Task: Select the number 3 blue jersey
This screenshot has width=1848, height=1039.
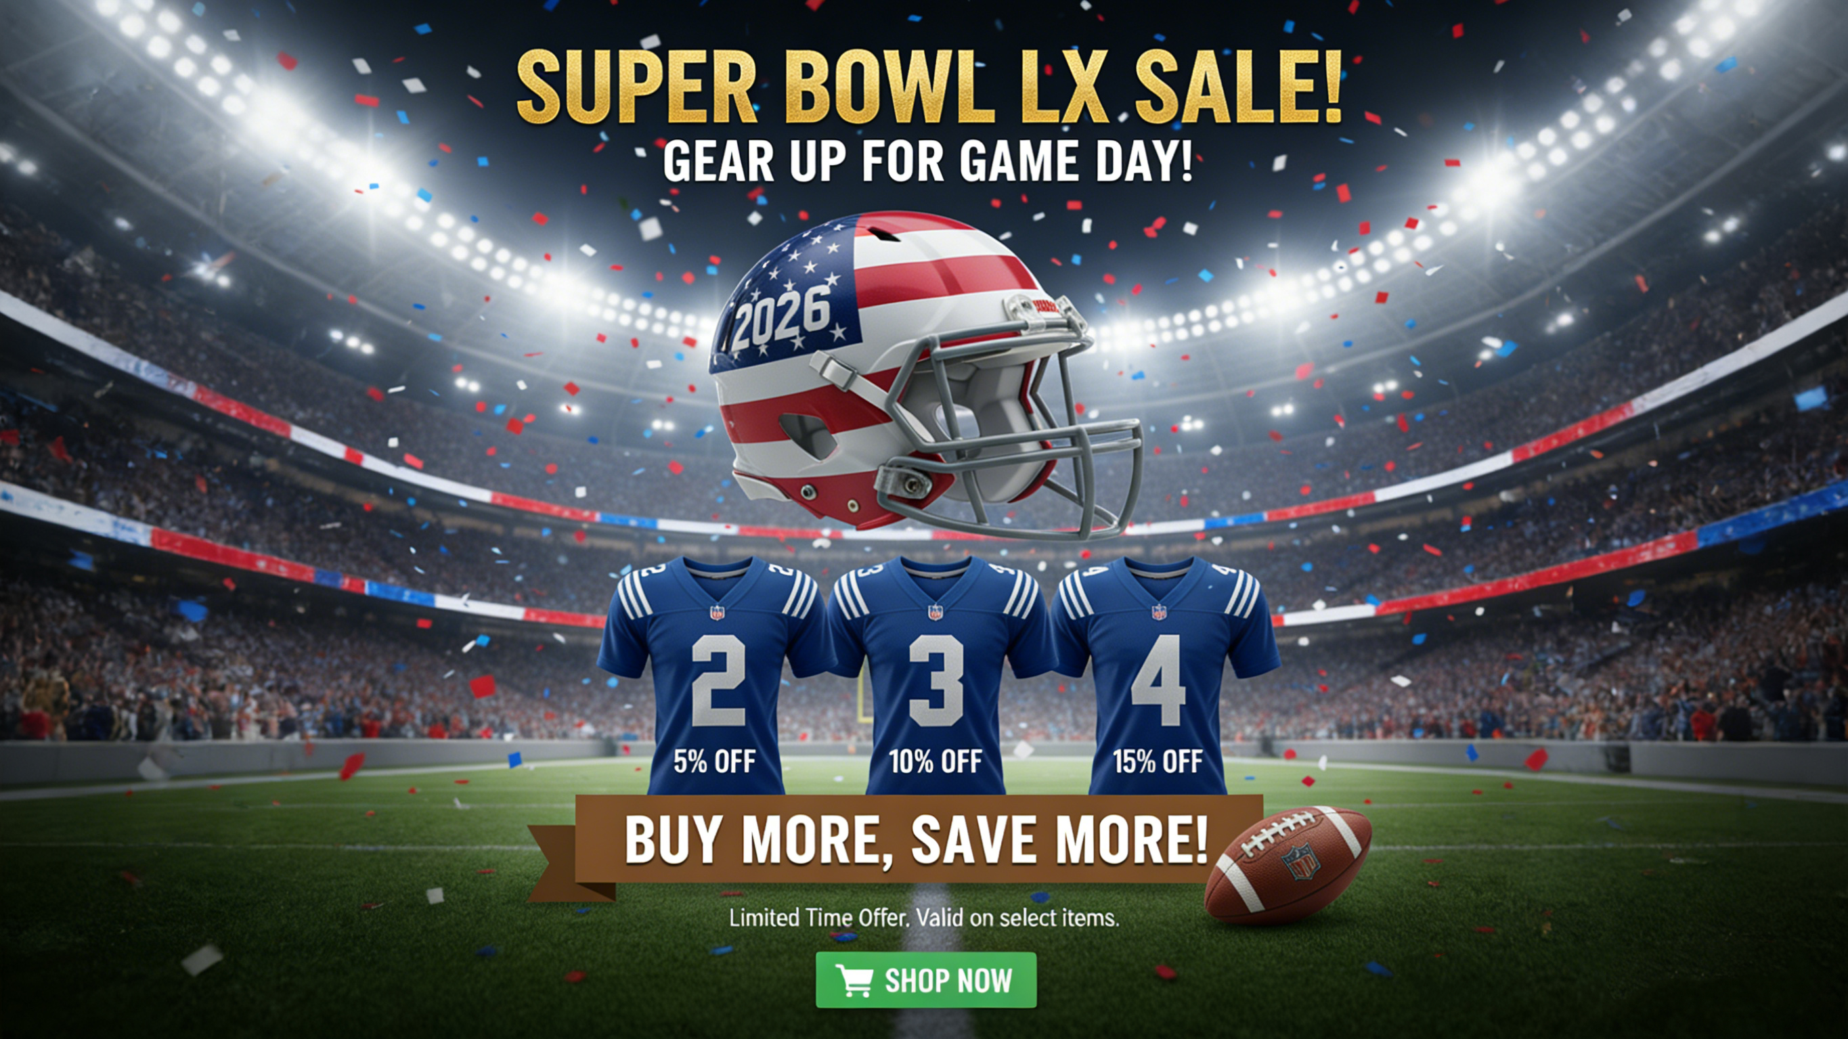Action: click(x=937, y=676)
